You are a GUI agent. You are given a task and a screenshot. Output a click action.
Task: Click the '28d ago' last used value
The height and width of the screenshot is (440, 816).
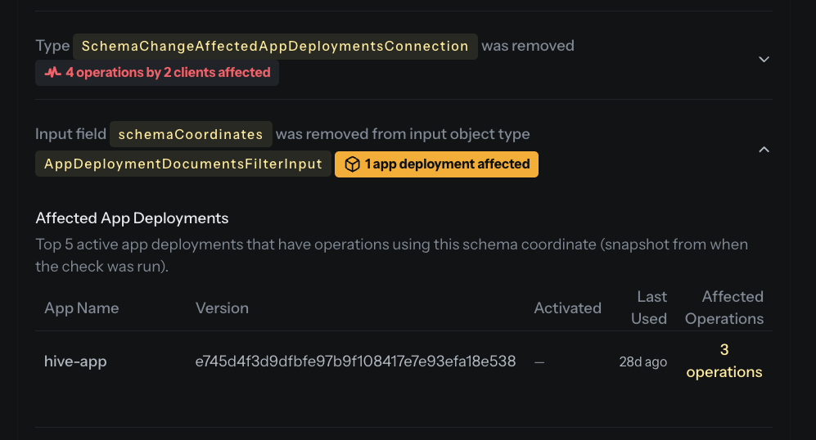642,362
